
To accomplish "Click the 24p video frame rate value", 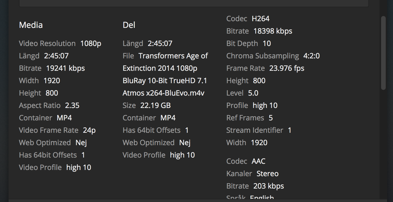I will click(x=89, y=130).
